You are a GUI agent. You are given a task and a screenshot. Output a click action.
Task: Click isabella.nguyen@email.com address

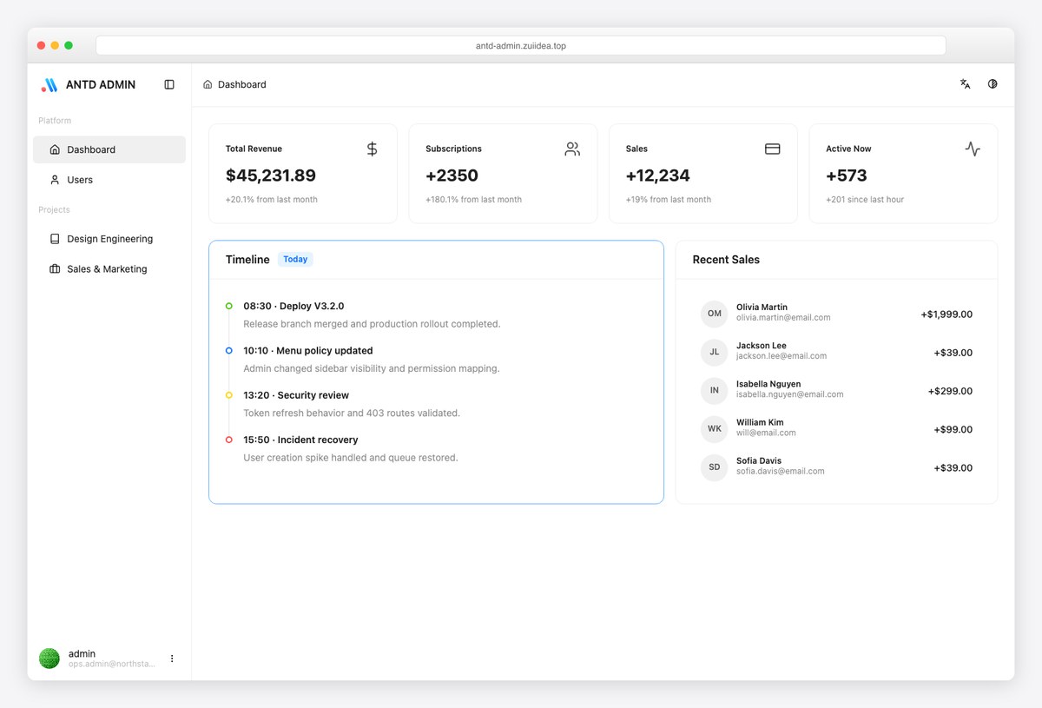tap(790, 394)
